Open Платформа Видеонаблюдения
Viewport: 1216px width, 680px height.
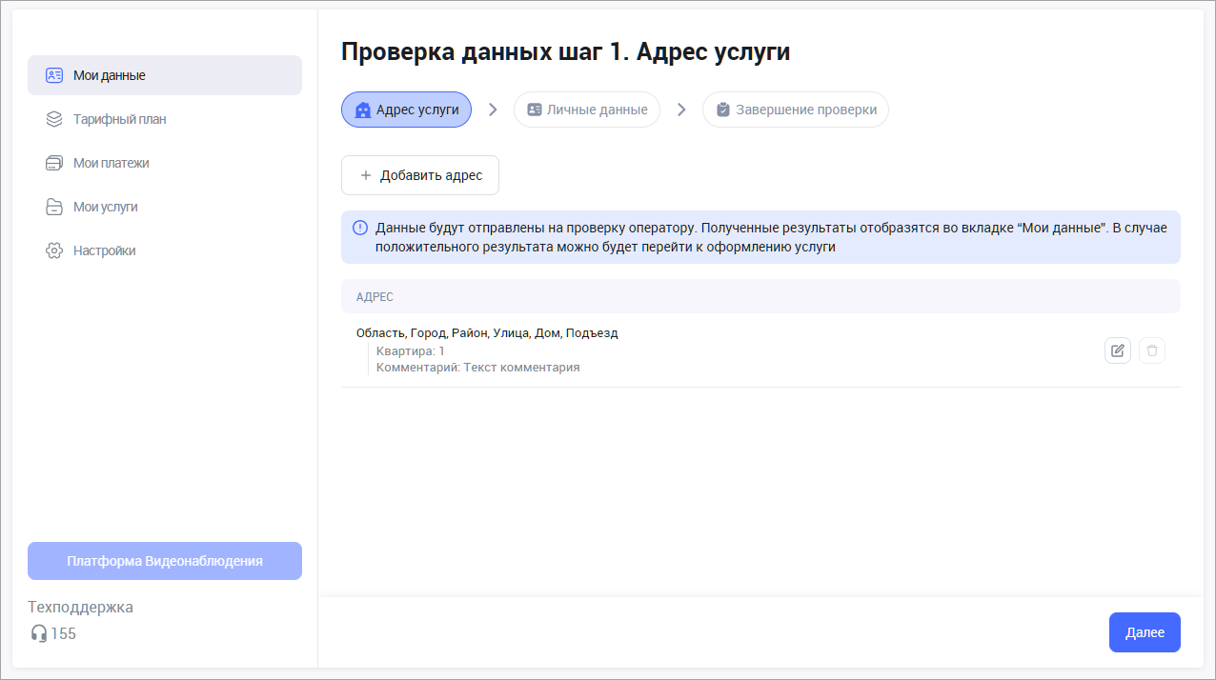pos(165,561)
